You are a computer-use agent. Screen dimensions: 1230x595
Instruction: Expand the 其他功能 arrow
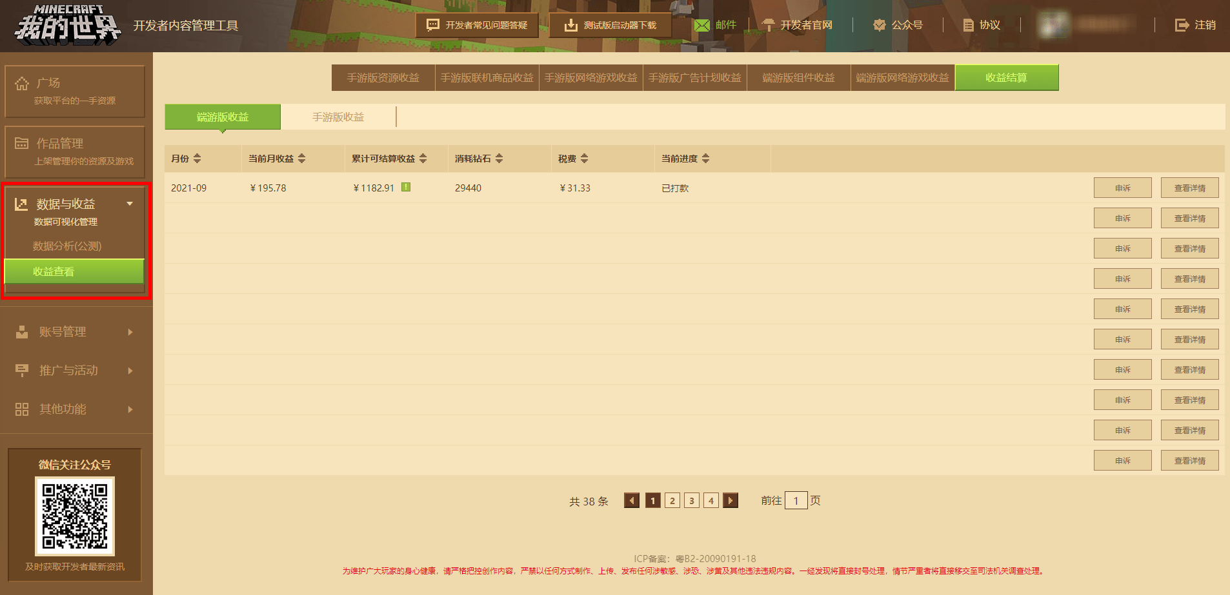pos(130,409)
